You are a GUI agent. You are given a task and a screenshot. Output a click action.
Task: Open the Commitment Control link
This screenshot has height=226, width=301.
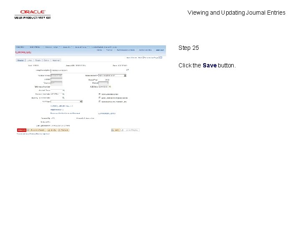click(107, 113)
